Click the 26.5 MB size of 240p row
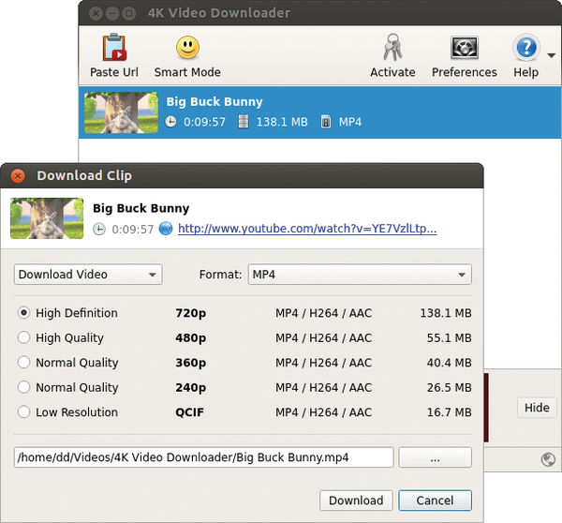This screenshot has width=562, height=523. [x=449, y=387]
